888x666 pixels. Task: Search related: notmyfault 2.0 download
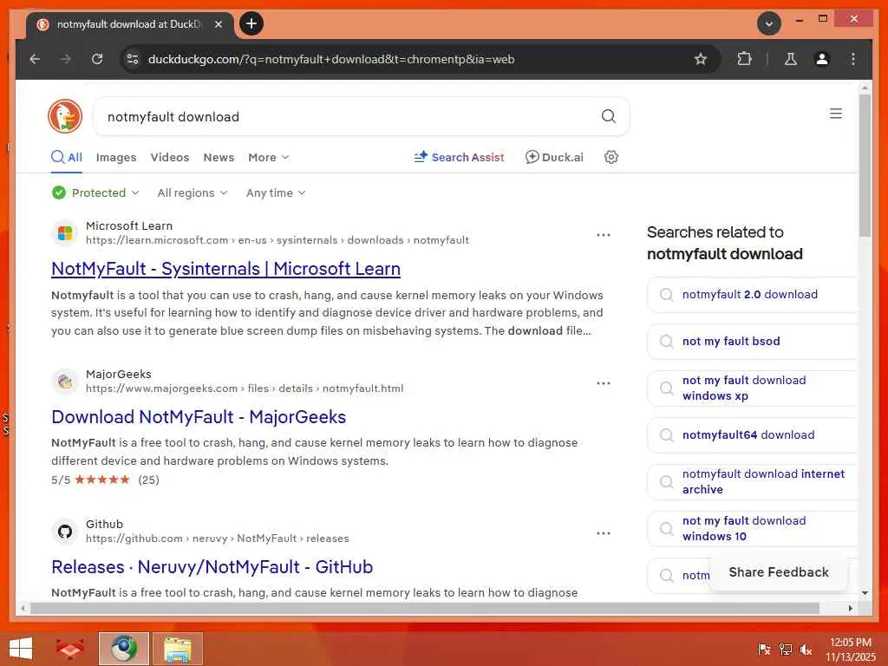coord(752,295)
